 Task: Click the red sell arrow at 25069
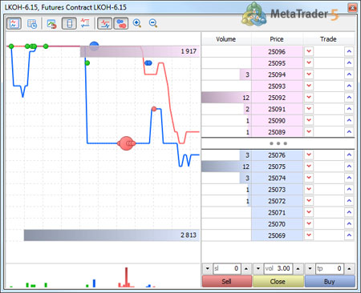click(309, 235)
